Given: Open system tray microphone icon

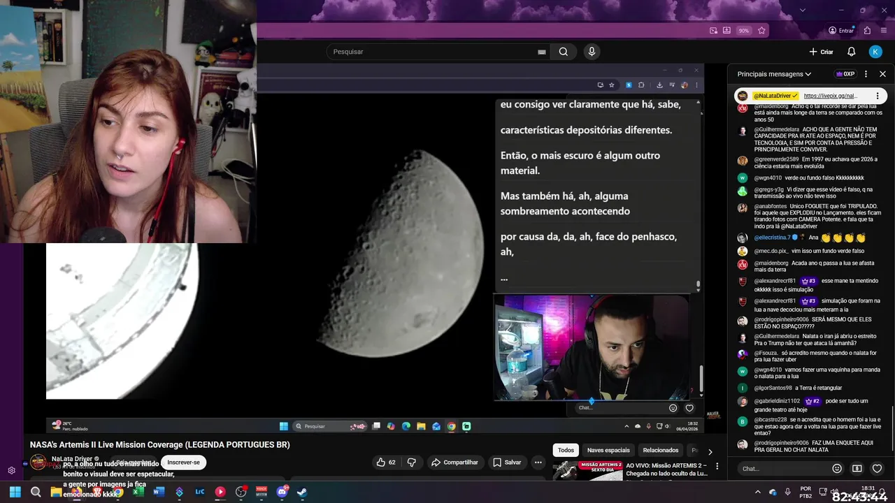Looking at the screenshot, I should pos(788,492).
